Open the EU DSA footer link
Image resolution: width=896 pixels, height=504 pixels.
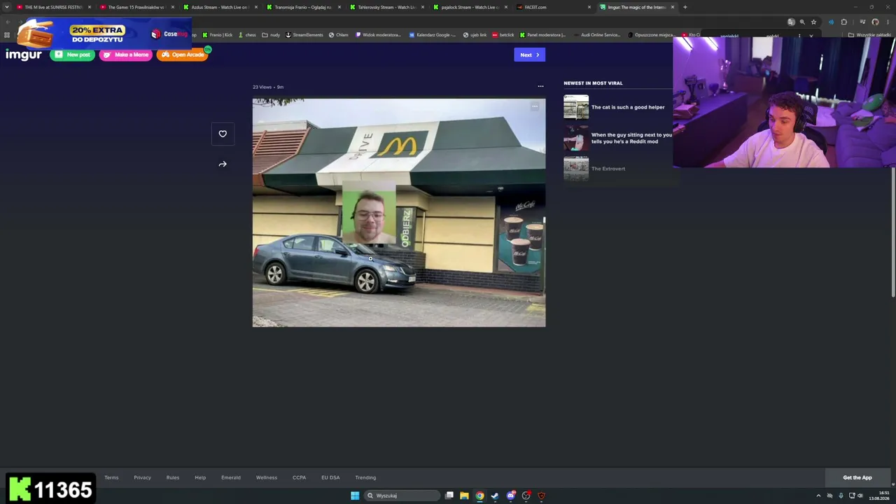pos(330,477)
